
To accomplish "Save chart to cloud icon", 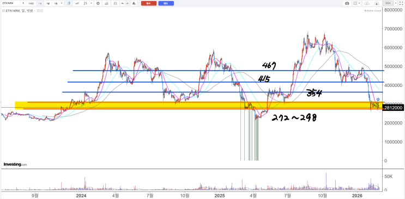I will point(377,3).
